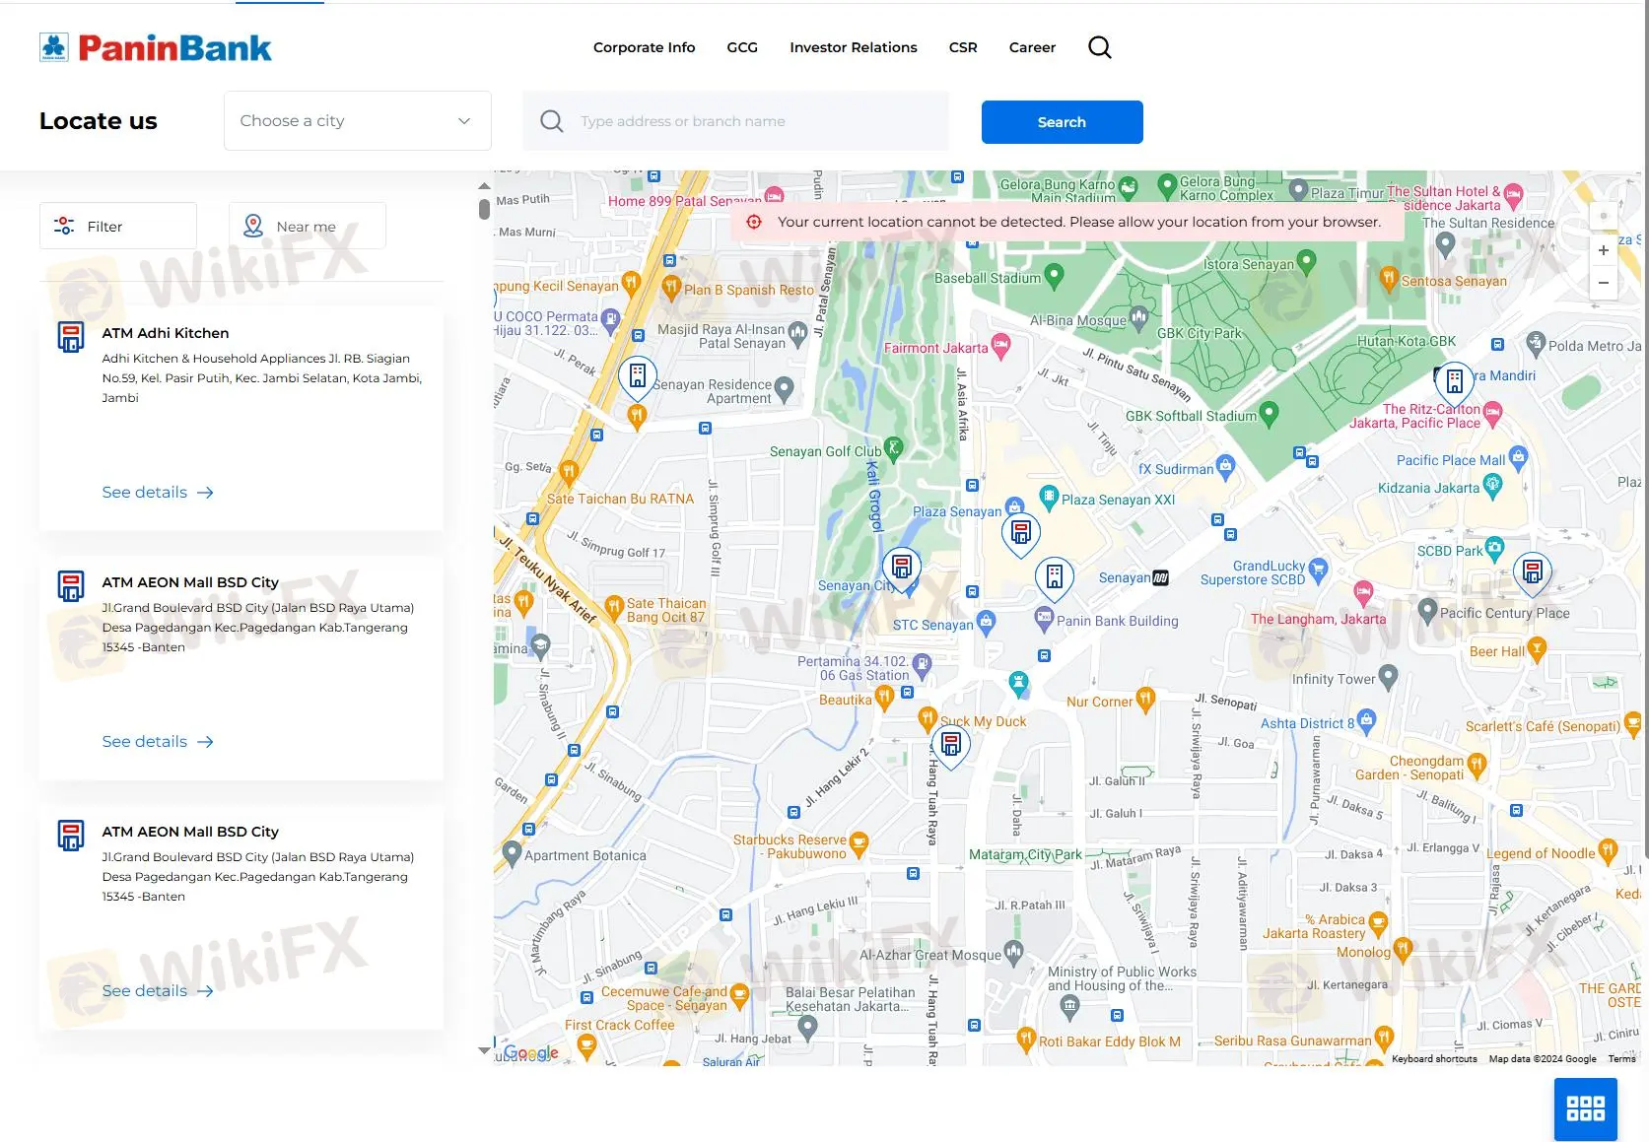Image resolution: width=1649 pixels, height=1142 pixels.
Task: Click the Filter sliders icon
Action: tap(64, 226)
